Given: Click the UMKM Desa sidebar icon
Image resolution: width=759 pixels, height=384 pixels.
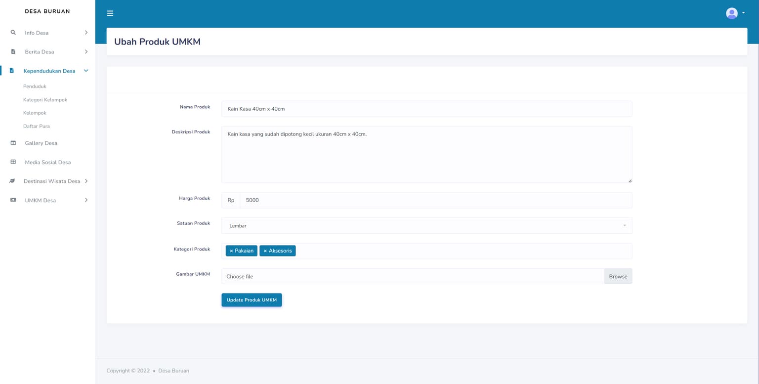Looking at the screenshot, I should [x=13, y=200].
